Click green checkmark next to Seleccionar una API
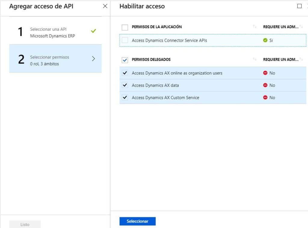This screenshot has width=308, height=228. pyautogui.click(x=94, y=31)
